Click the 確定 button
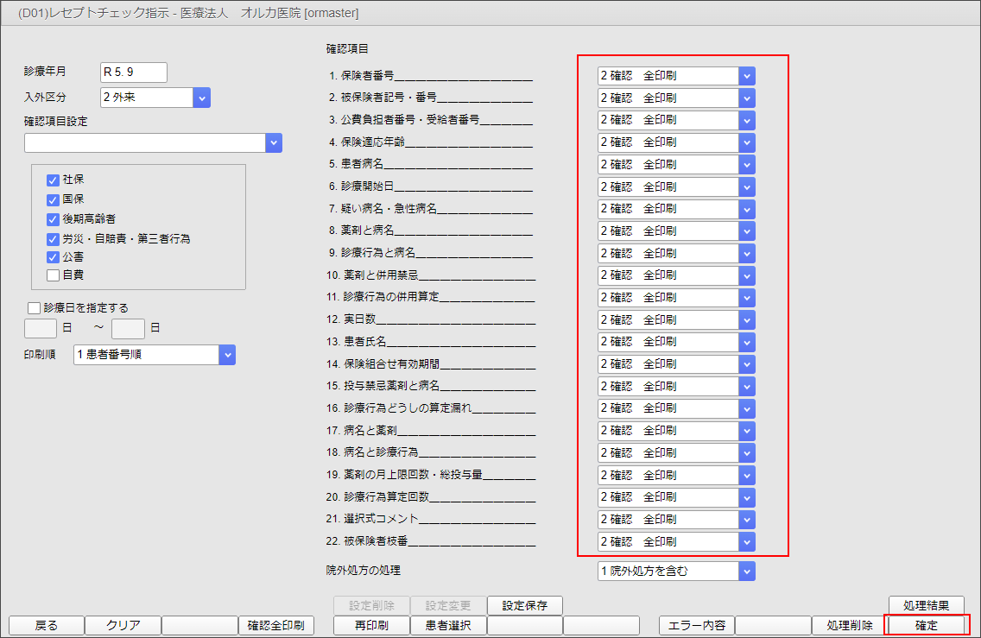This screenshot has width=981, height=638. (927, 626)
